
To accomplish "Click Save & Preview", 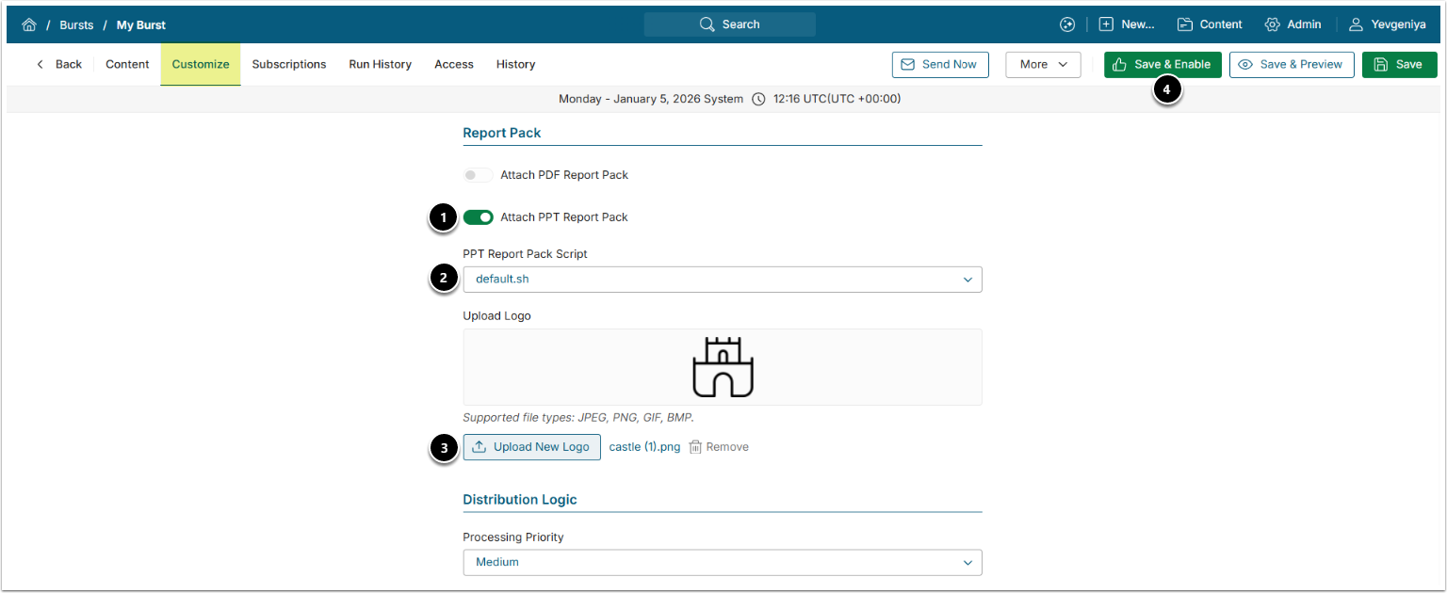I will pos(1292,64).
